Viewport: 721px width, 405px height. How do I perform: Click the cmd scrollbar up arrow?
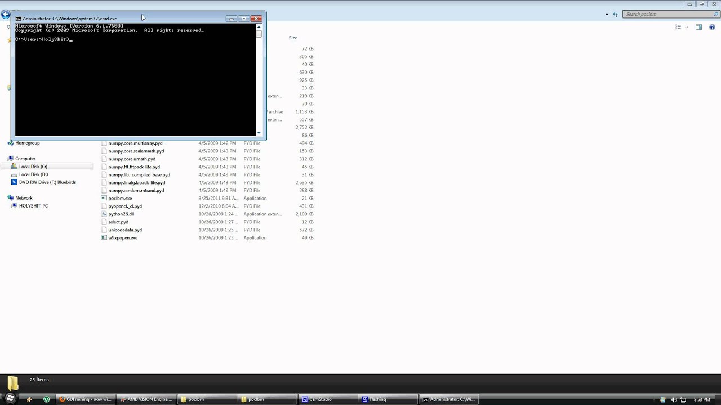(259, 26)
